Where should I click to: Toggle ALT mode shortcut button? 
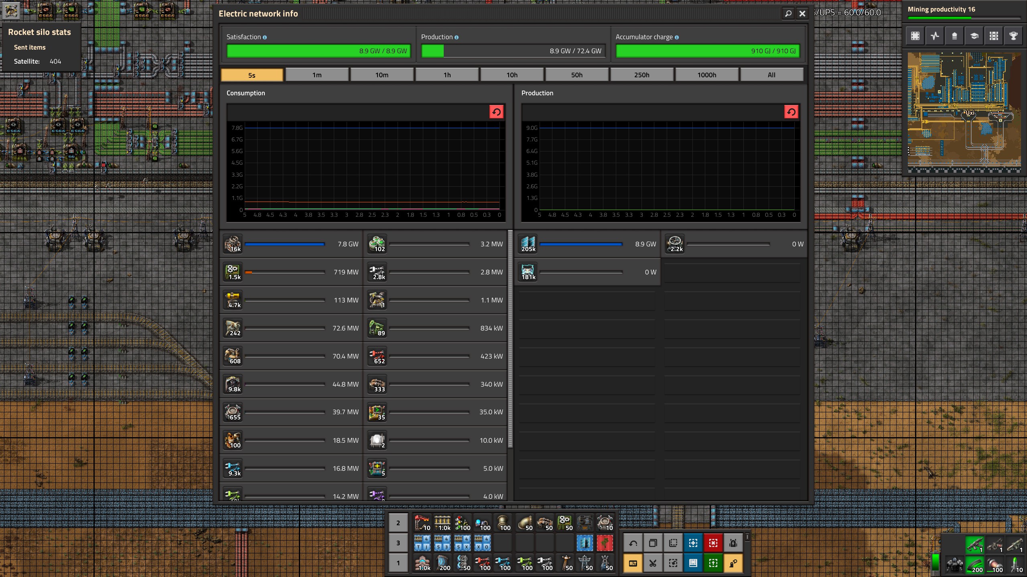pos(633,563)
